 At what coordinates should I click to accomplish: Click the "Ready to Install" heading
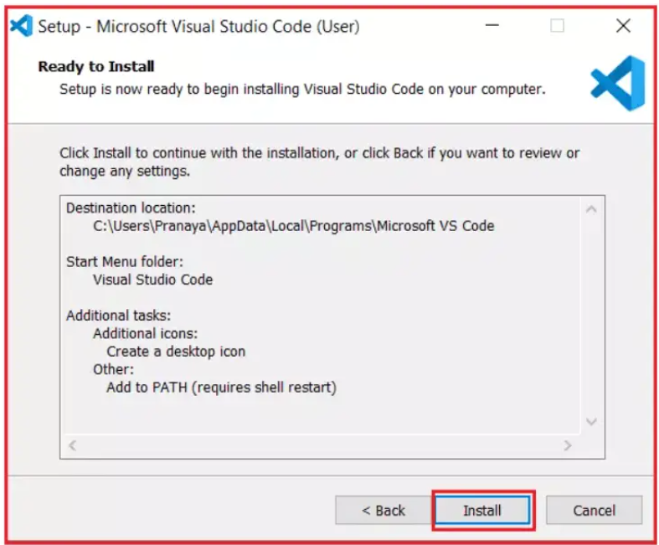click(96, 66)
